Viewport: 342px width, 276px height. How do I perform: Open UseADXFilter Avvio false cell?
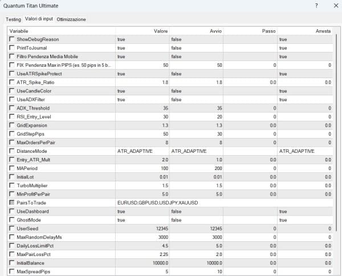point(196,99)
